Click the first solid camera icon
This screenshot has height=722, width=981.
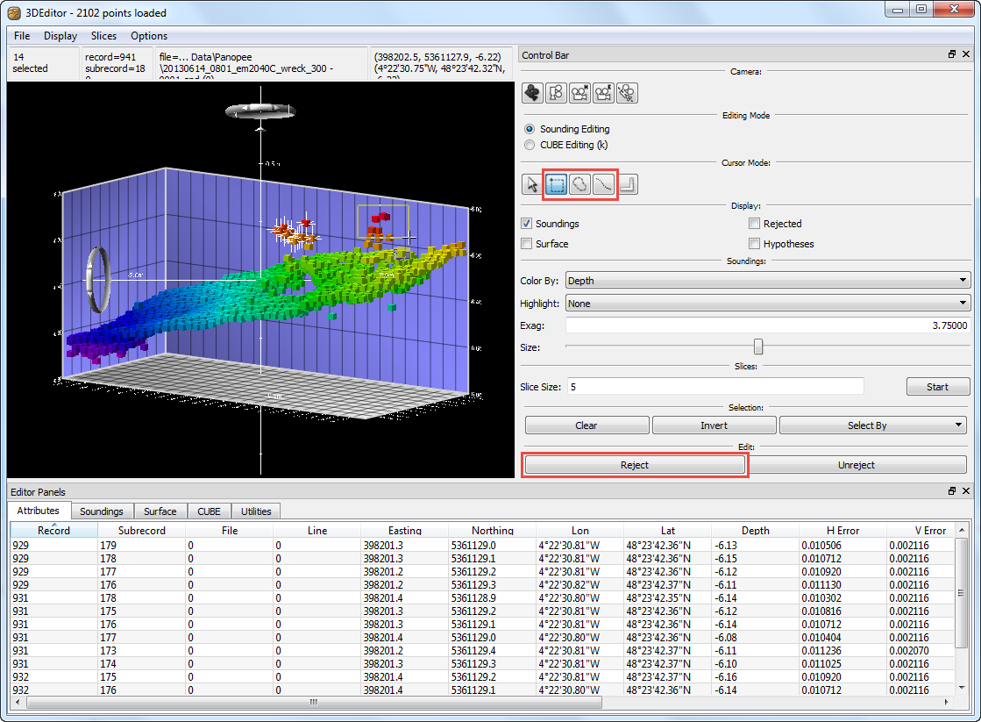pyautogui.click(x=532, y=92)
